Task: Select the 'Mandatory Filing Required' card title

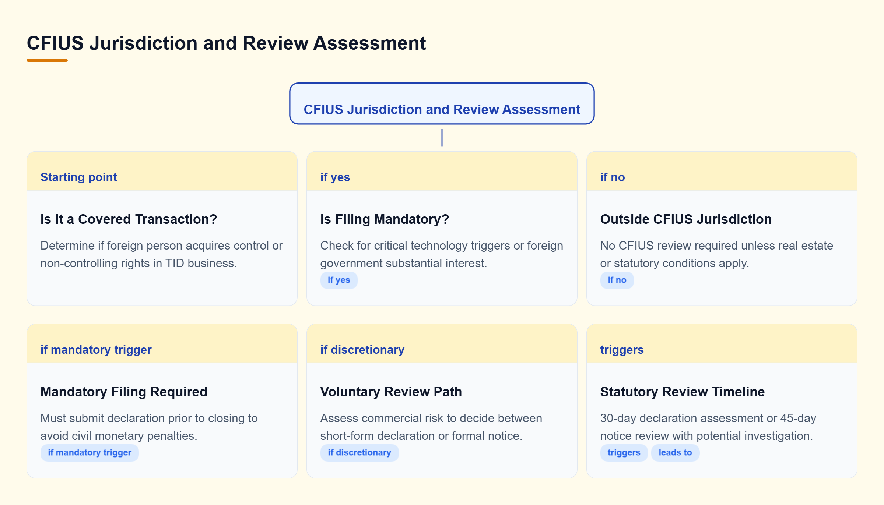Action: pos(124,392)
